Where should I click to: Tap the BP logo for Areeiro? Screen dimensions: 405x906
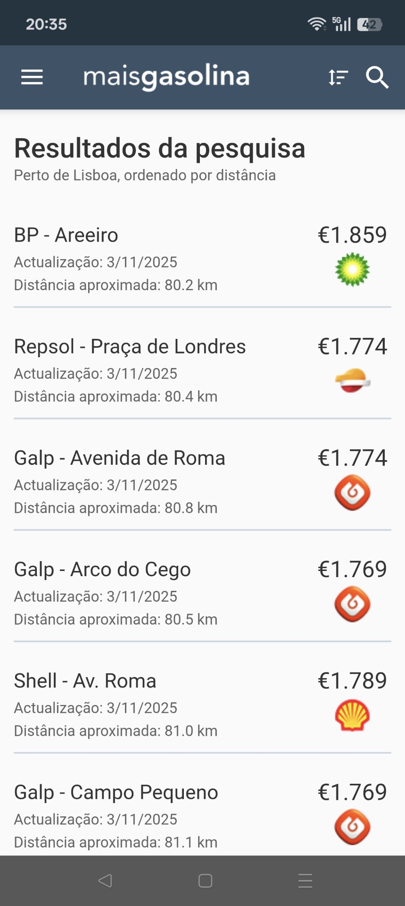coord(352,269)
